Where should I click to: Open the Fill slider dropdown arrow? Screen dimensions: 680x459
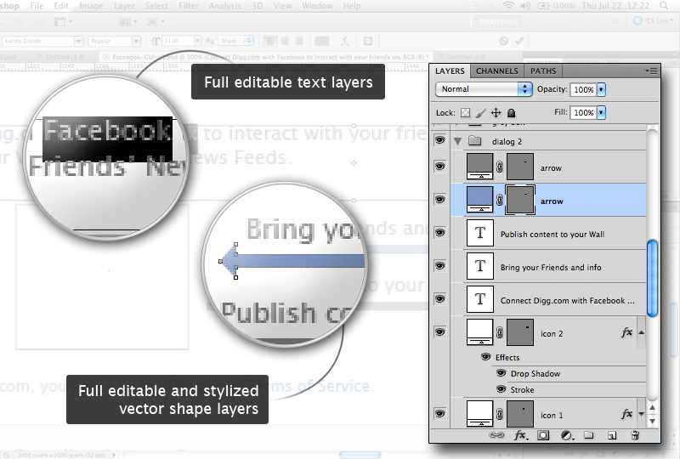pyautogui.click(x=601, y=112)
